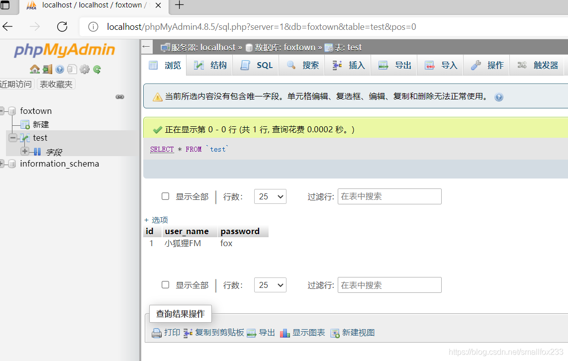The width and height of the screenshot is (568, 361).
Task: Open phpMyAdmin documentation question-mark icon
Action: pos(60,69)
